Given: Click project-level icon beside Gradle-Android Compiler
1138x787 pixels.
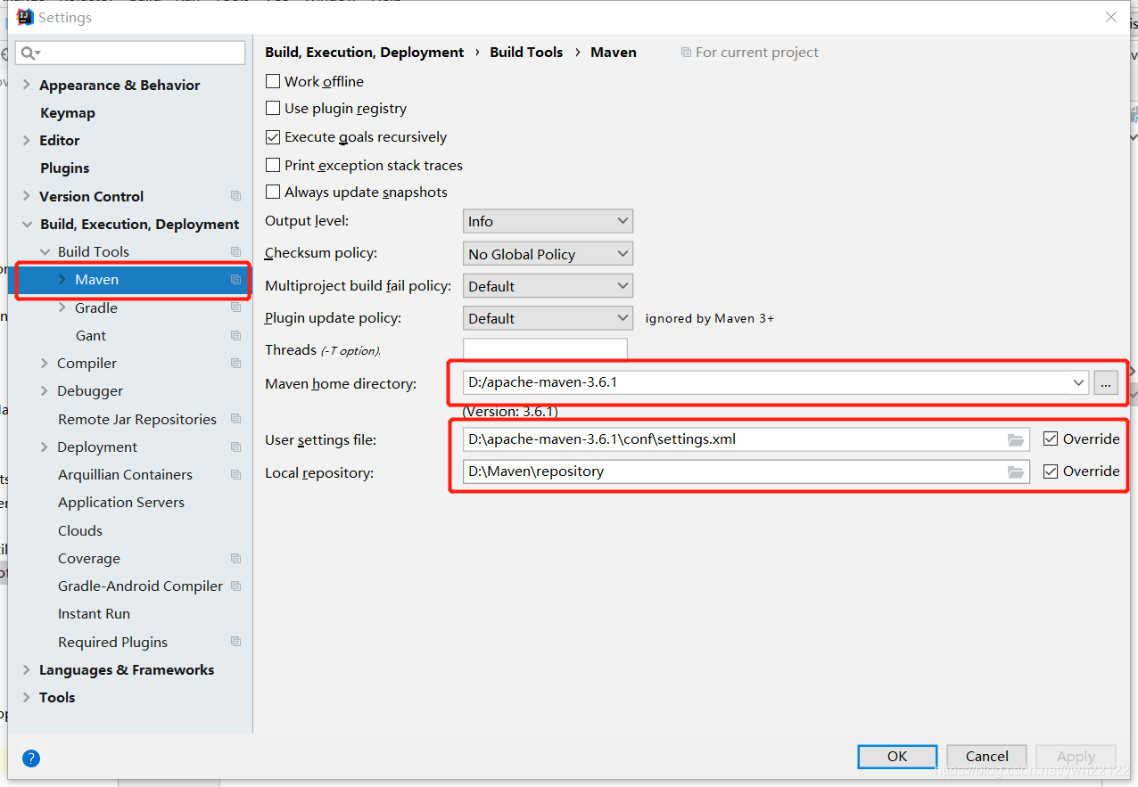Looking at the screenshot, I should click(236, 586).
